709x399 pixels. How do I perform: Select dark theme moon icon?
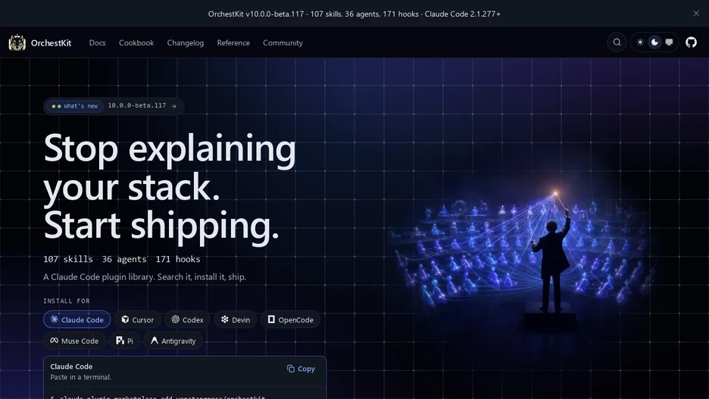(654, 42)
